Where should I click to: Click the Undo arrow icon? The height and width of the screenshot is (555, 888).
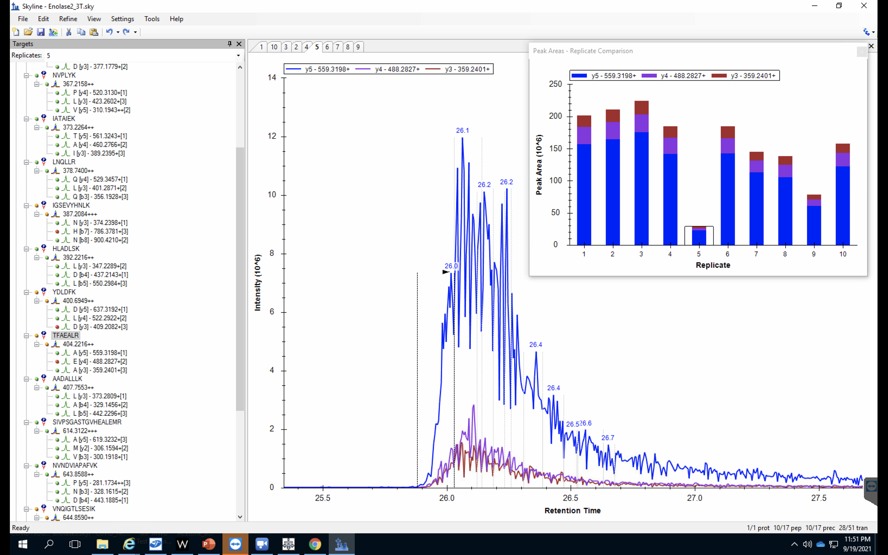[x=109, y=32]
